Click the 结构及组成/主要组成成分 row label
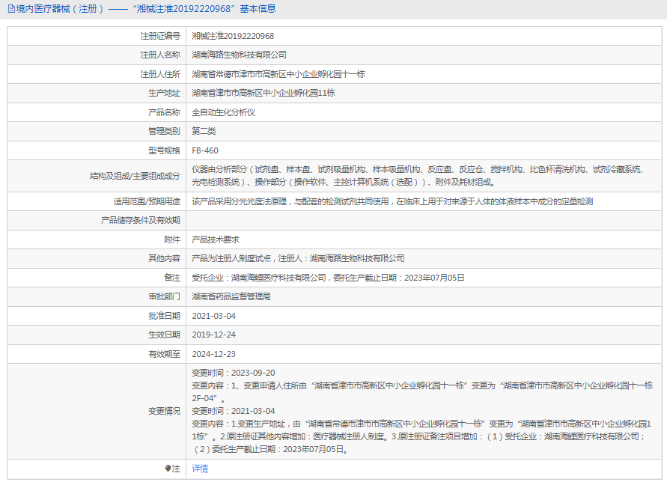 click(134, 176)
